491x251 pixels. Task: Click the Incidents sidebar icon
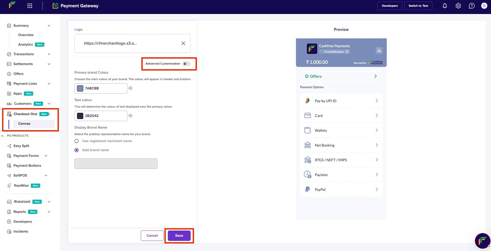(x=9, y=231)
